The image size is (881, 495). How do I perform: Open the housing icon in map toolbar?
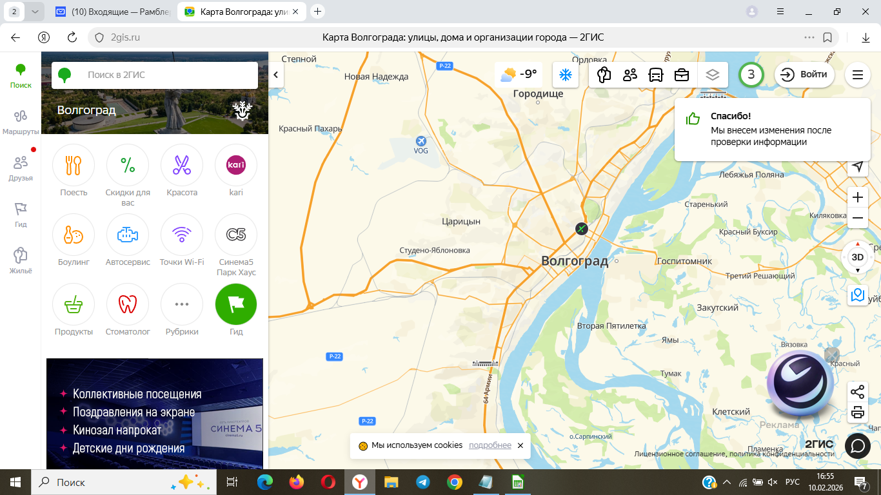(604, 75)
